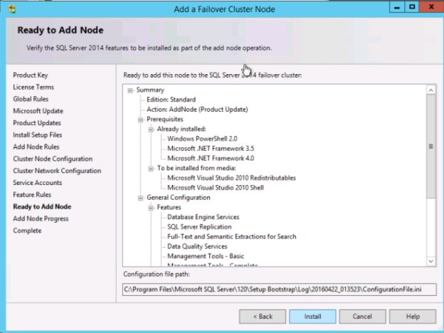The height and width of the screenshot is (333, 444).
Task: Select the Install Setup Files step
Action: pyautogui.click(x=38, y=134)
